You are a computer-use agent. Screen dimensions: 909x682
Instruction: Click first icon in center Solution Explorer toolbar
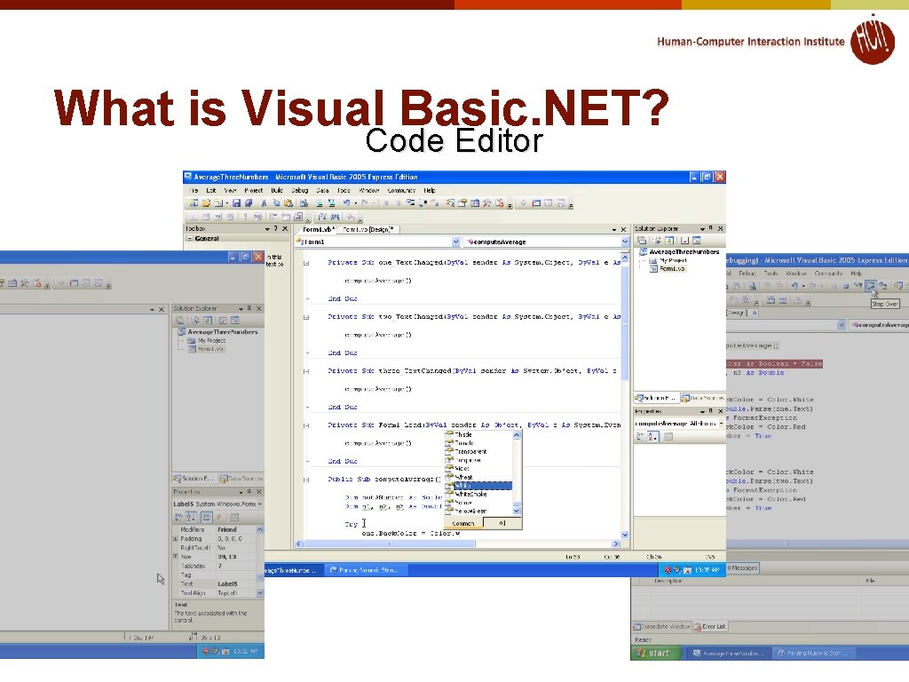tap(642, 240)
